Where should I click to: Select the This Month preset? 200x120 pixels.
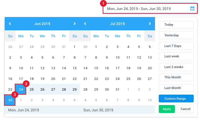click(x=176, y=77)
